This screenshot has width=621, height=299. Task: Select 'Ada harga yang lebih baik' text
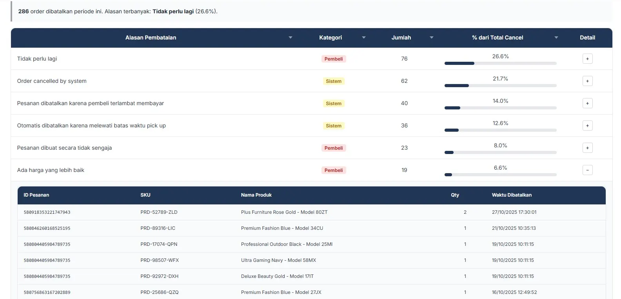point(51,170)
